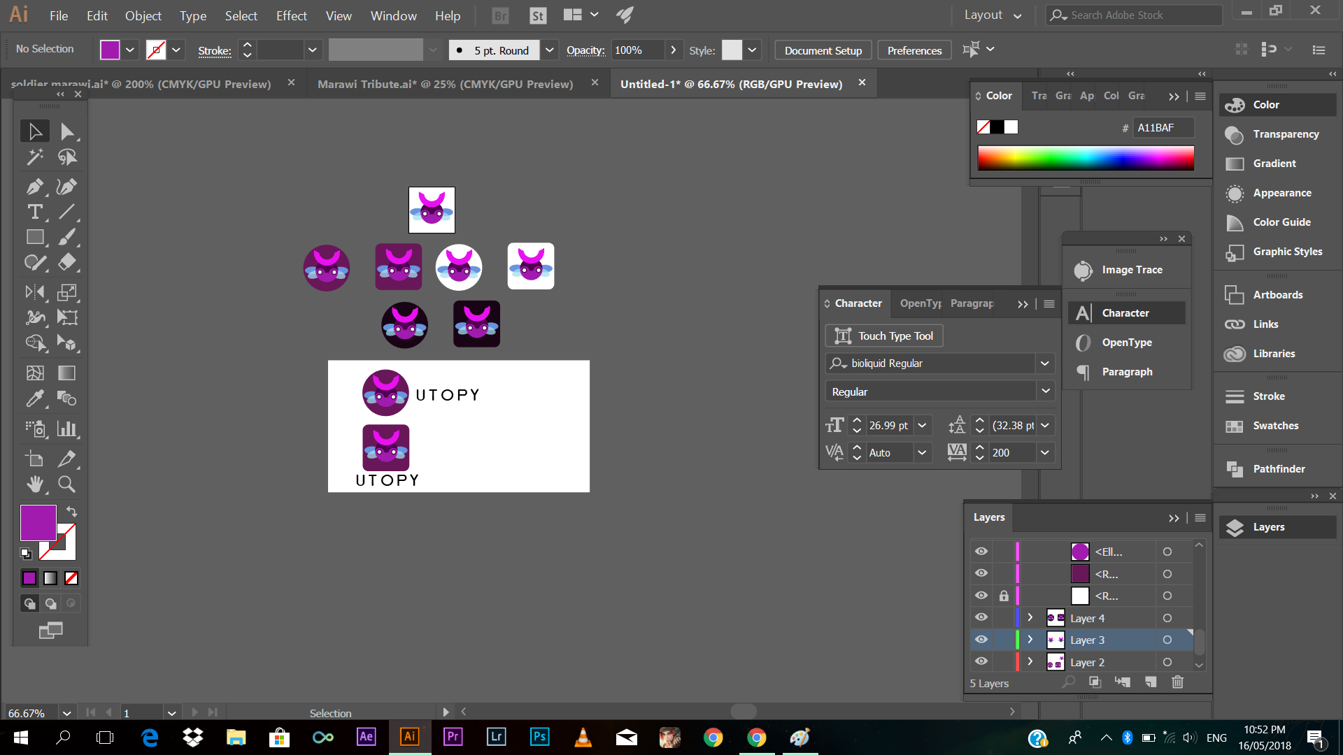Viewport: 1343px width, 755px height.
Task: Target Layer 4 circle indicator
Action: (x=1167, y=618)
